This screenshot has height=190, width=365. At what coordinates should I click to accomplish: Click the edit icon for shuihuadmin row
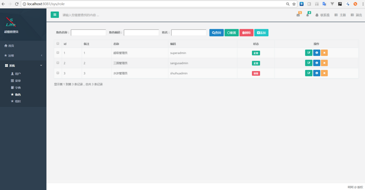point(309,73)
